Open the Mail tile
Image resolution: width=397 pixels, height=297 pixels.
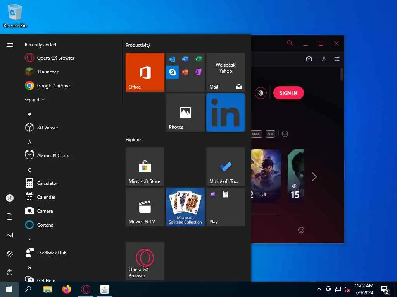(x=226, y=72)
